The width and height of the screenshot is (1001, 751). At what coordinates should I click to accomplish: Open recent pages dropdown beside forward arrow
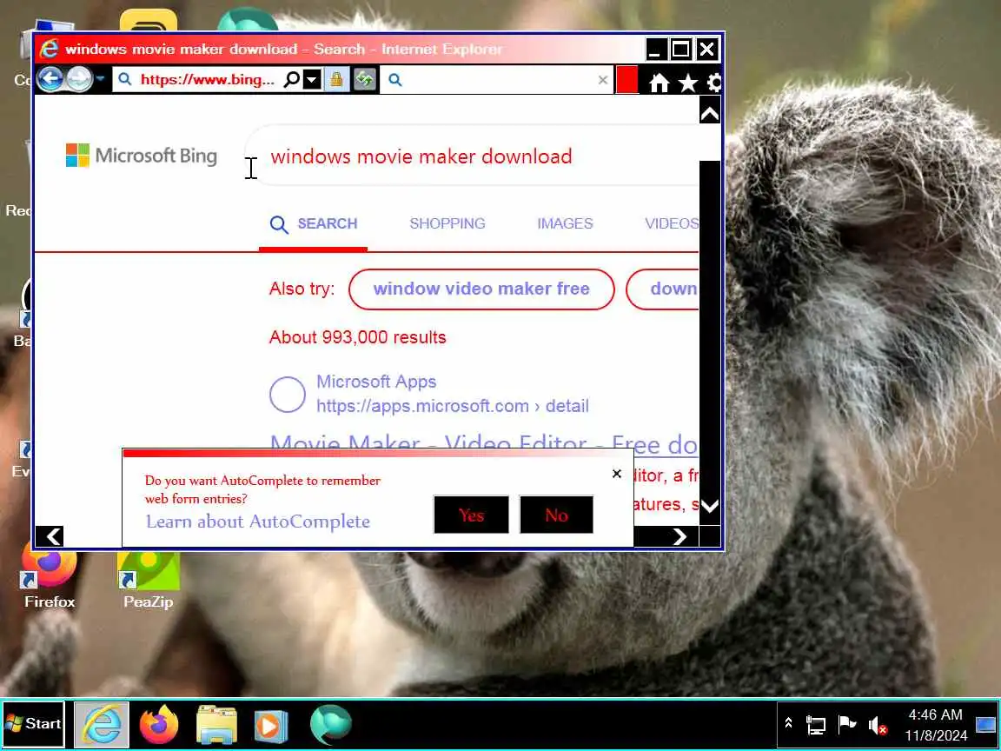[x=101, y=80]
